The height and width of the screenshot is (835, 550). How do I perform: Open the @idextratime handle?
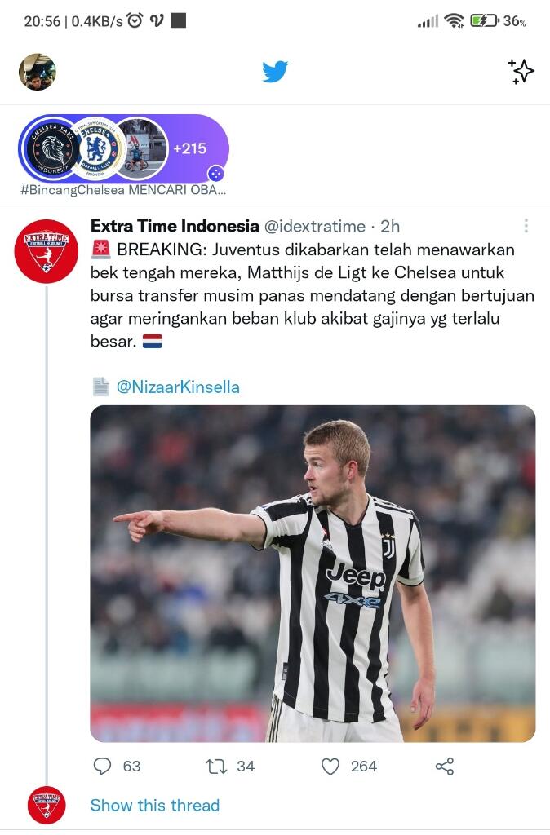coord(315,227)
